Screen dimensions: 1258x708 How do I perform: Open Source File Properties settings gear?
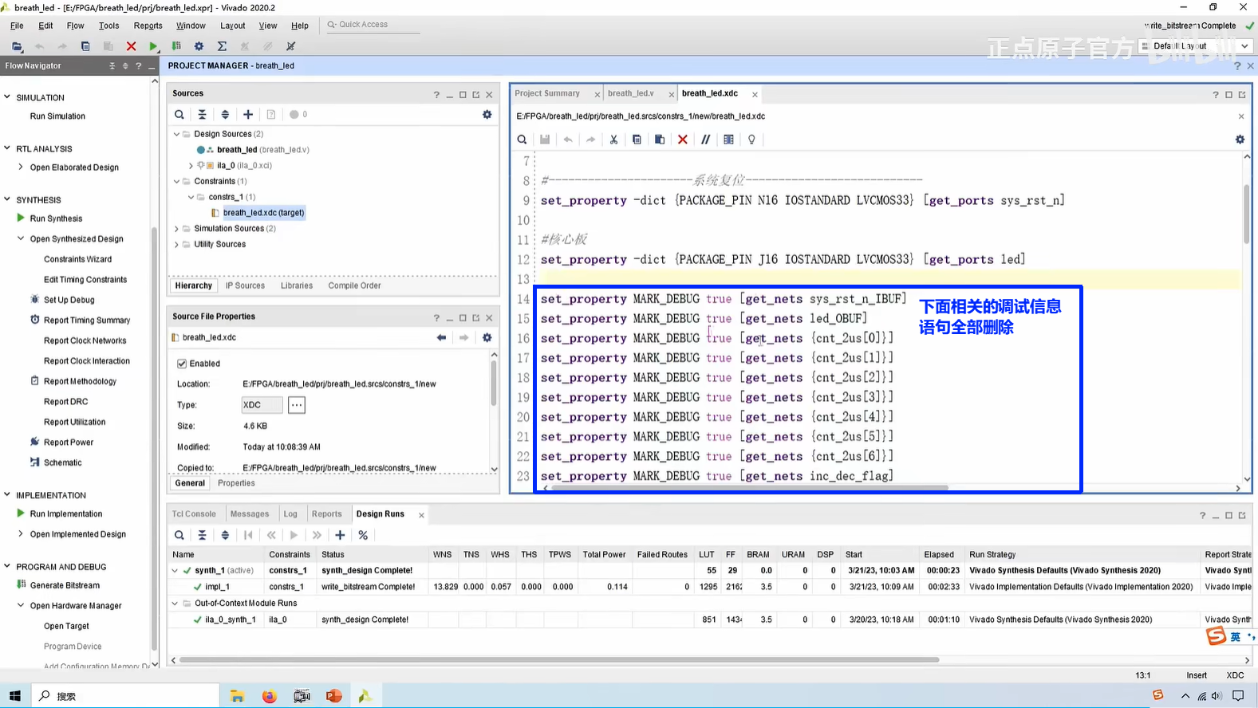click(x=487, y=337)
